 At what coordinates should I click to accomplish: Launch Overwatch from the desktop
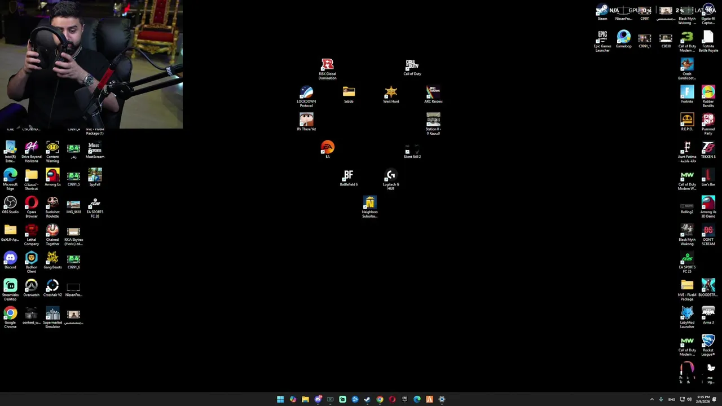pos(31,288)
